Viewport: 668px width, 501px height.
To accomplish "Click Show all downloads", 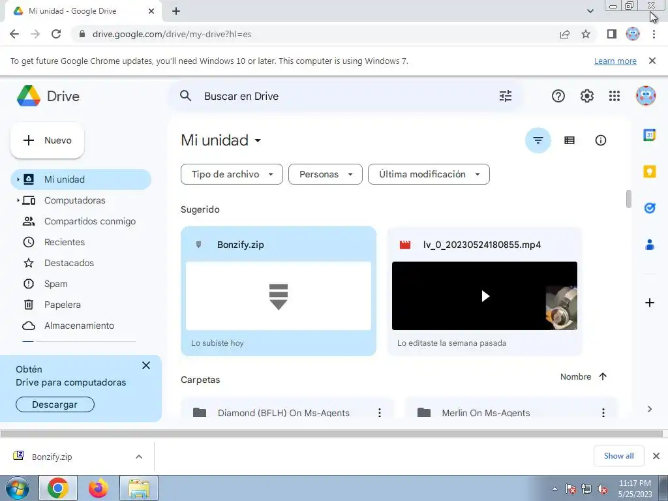I will pyautogui.click(x=618, y=456).
